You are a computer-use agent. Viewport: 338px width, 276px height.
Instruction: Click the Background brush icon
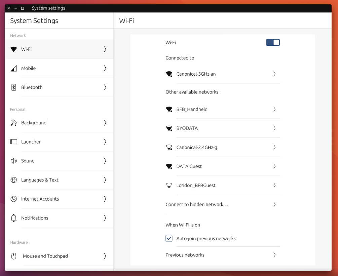(13, 123)
